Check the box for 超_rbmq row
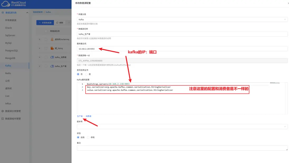This screenshot has width=289, height=163. 46,48
